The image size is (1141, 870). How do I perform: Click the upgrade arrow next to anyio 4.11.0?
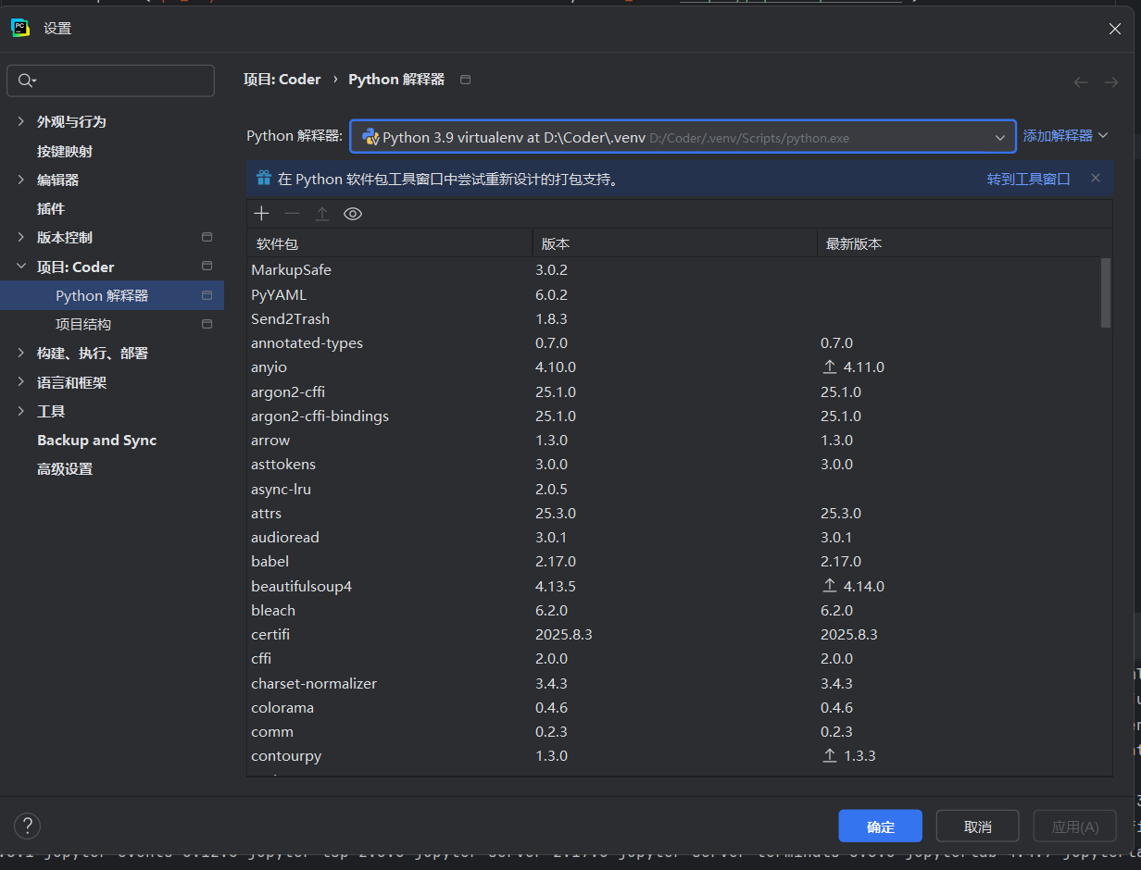pos(830,367)
